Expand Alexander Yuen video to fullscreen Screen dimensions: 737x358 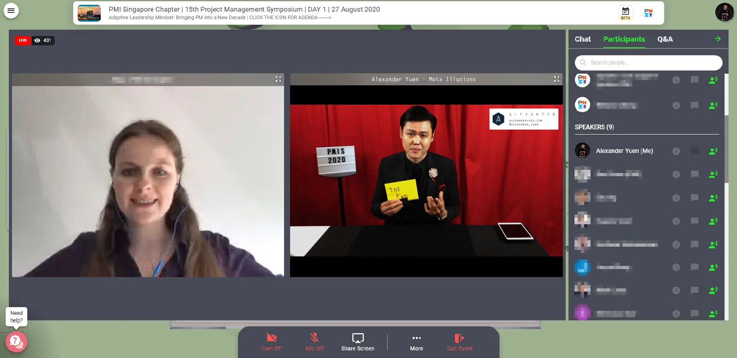tap(556, 79)
